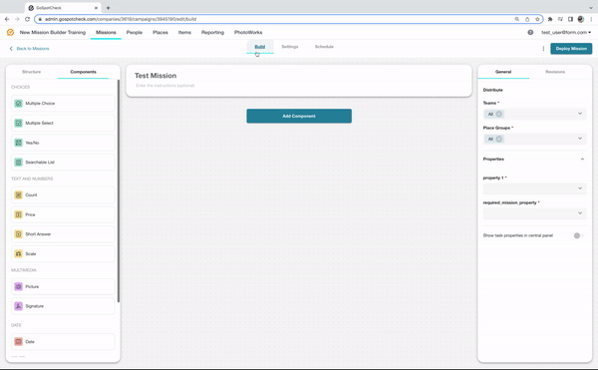Go Back to Missions link
The height and width of the screenshot is (370, 598).
click(29, 49)
